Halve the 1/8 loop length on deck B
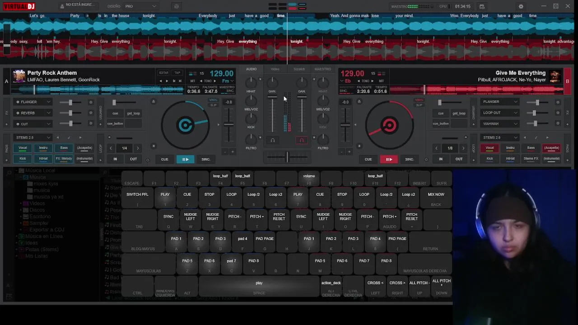The height and width of the screenshot is (325, 578). click(x=436, y=148)
